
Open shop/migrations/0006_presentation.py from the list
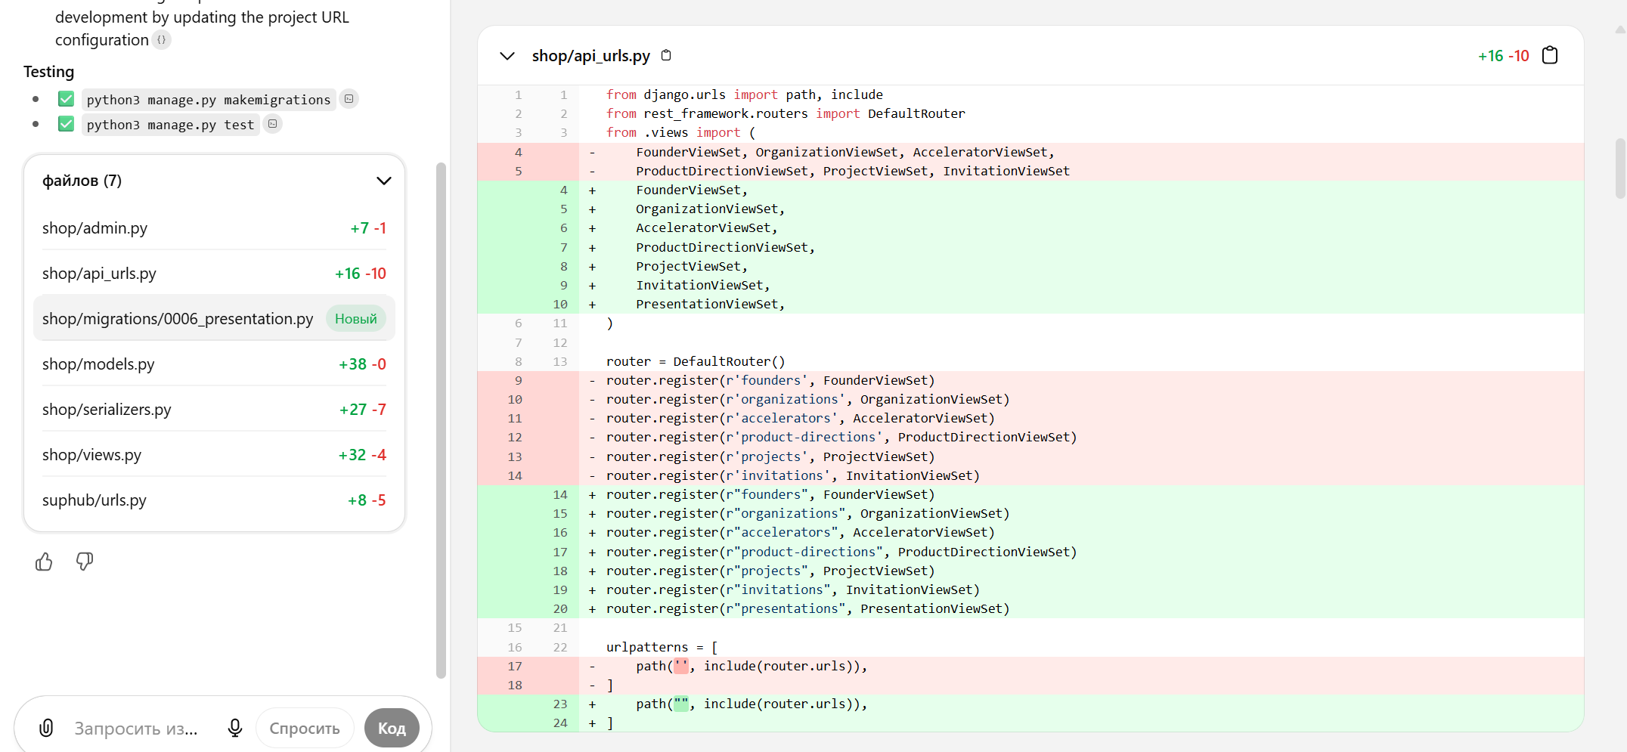(178, 319)
